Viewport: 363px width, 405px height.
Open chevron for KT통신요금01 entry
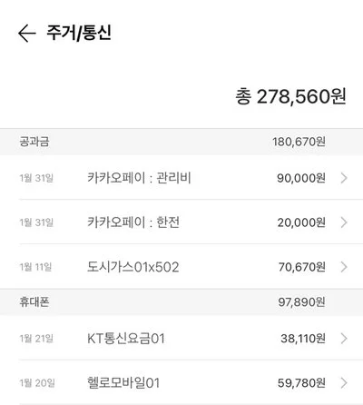tap(344, 339)
